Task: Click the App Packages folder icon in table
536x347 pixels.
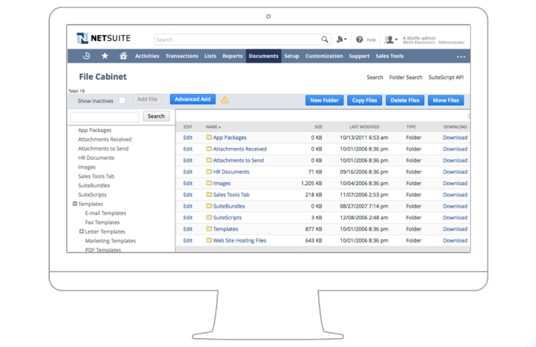Action: point(209,137)
